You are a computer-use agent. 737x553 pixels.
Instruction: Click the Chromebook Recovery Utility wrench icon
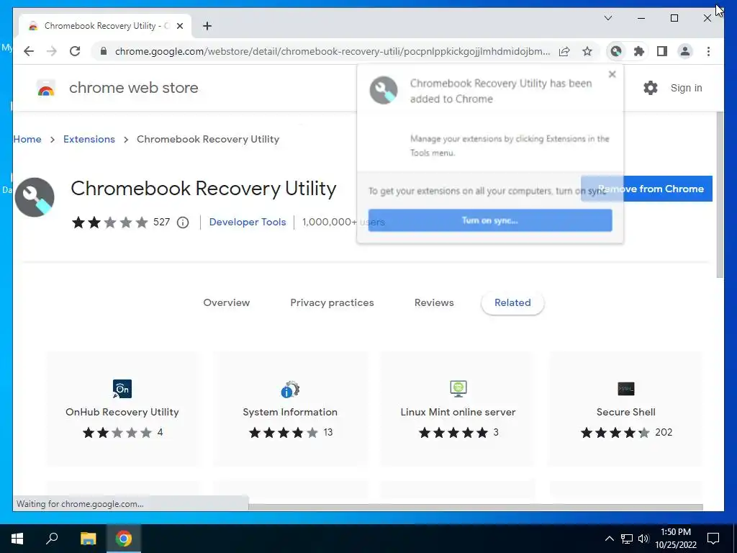pyautogui.click(x=35, y=197)
